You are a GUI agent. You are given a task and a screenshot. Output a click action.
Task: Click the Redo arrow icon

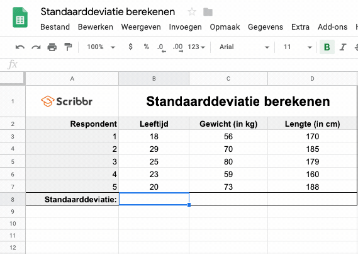(x=36, y=47)
